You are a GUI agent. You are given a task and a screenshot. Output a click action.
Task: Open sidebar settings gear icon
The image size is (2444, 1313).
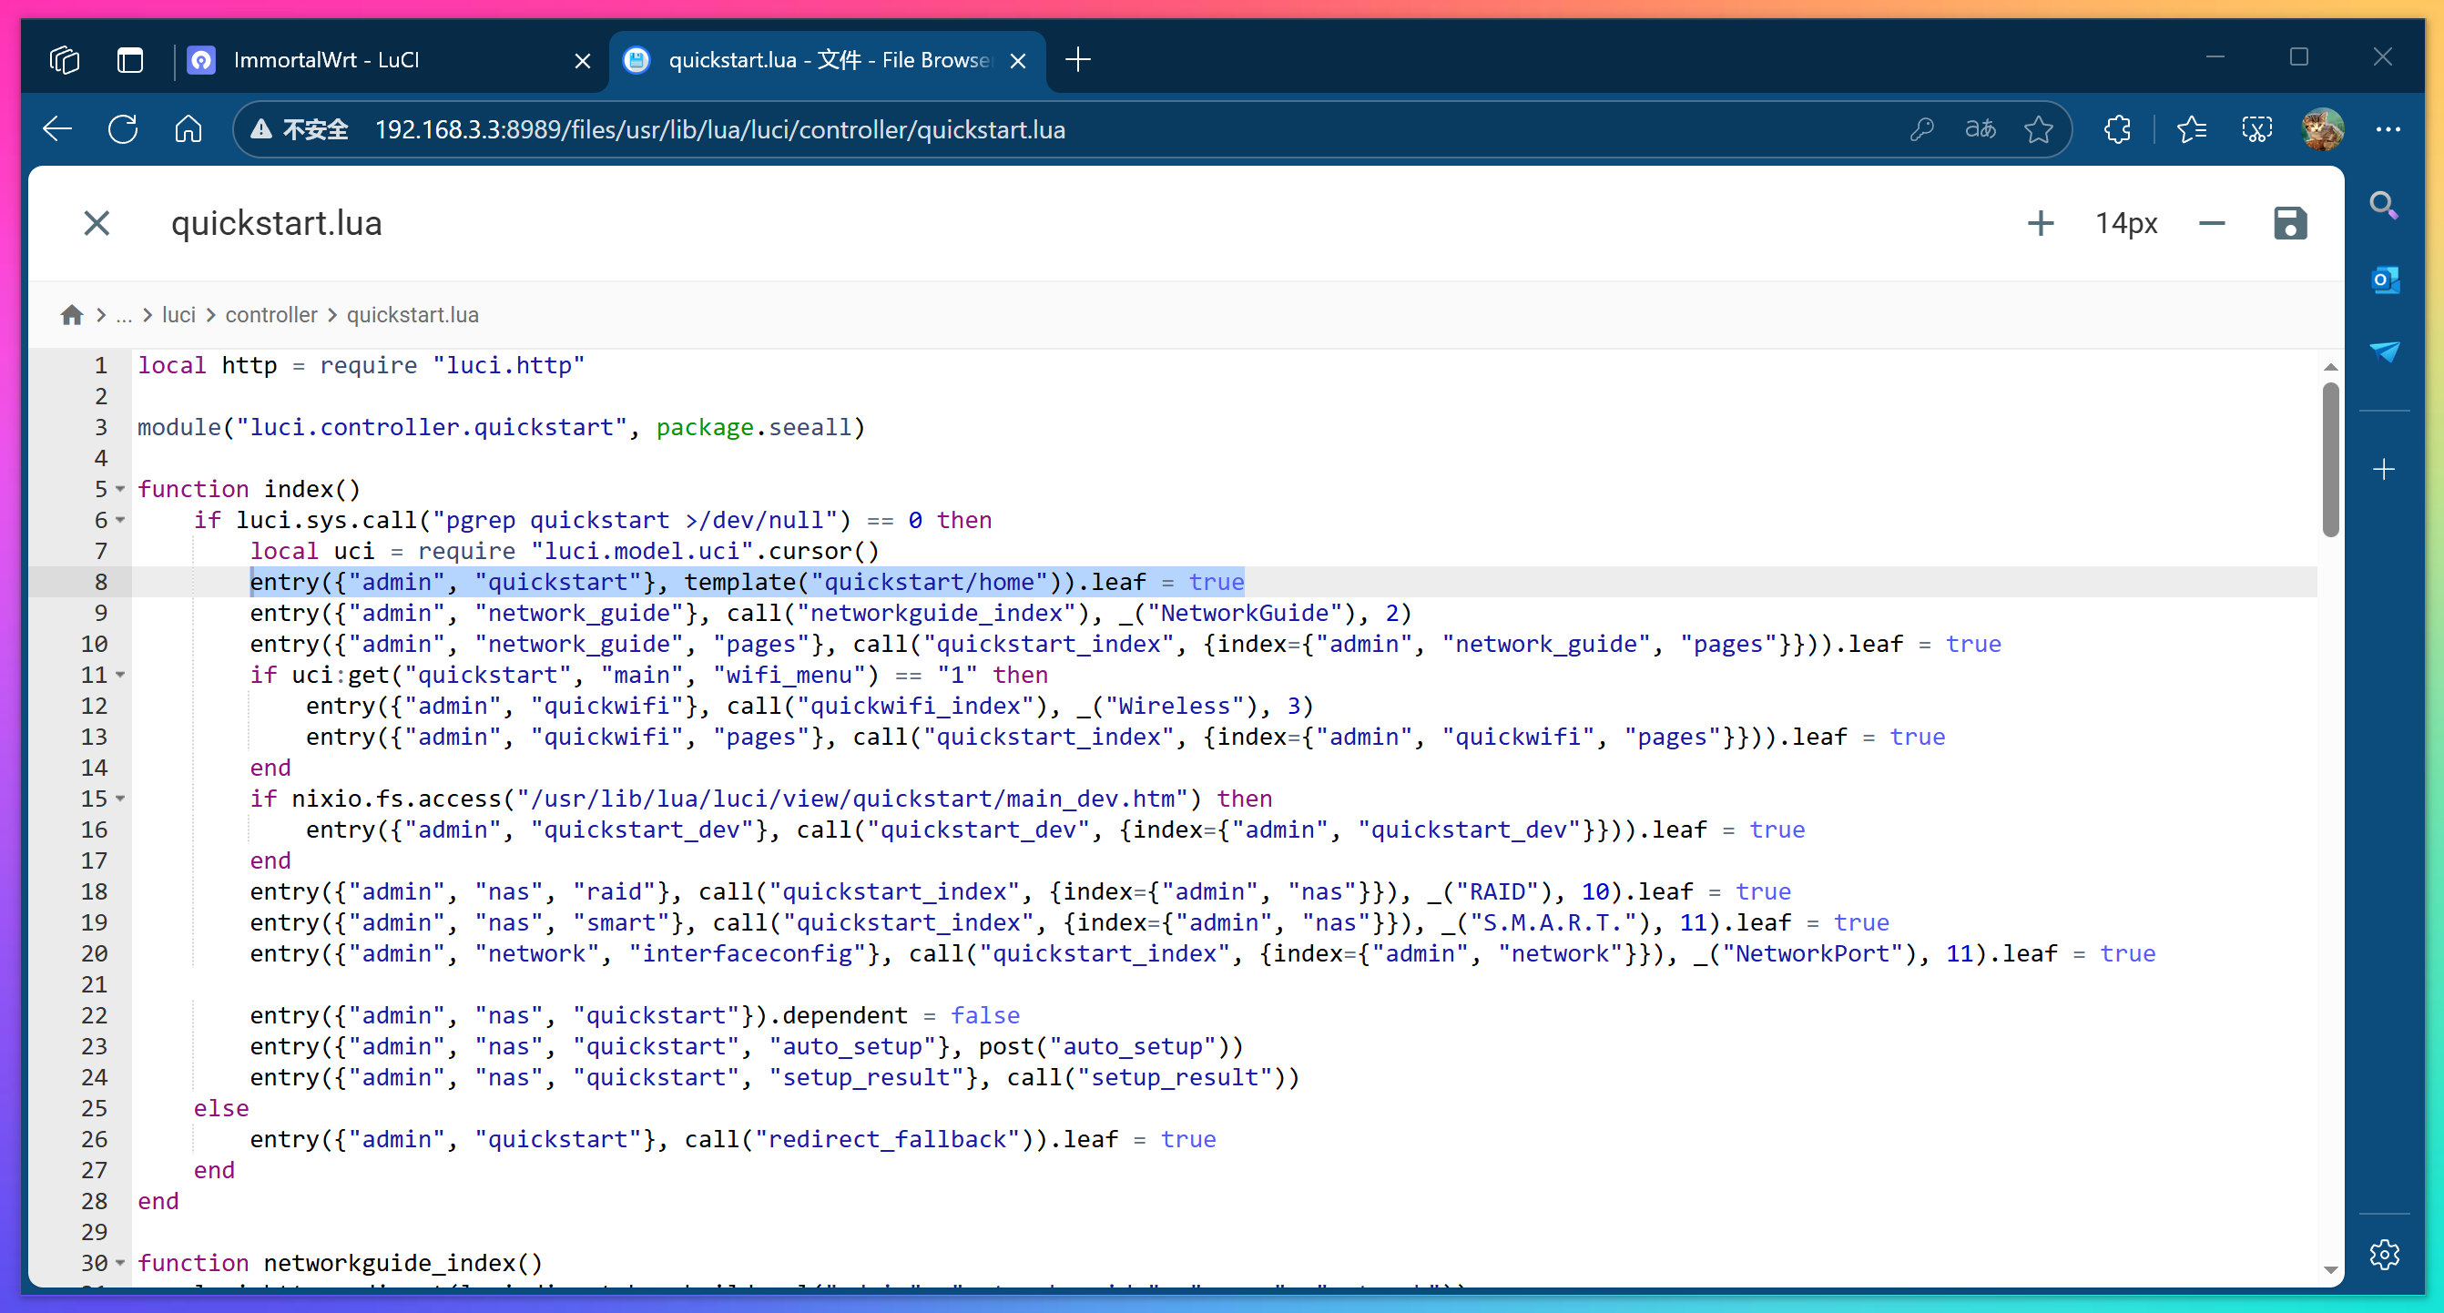click(2384, 1254)
